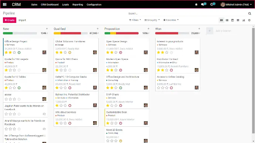Open activity clock on Distributor Contract
255x143 pixels.
(171, 70)
